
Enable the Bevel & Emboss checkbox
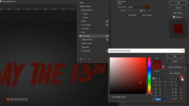coord(80,10)
